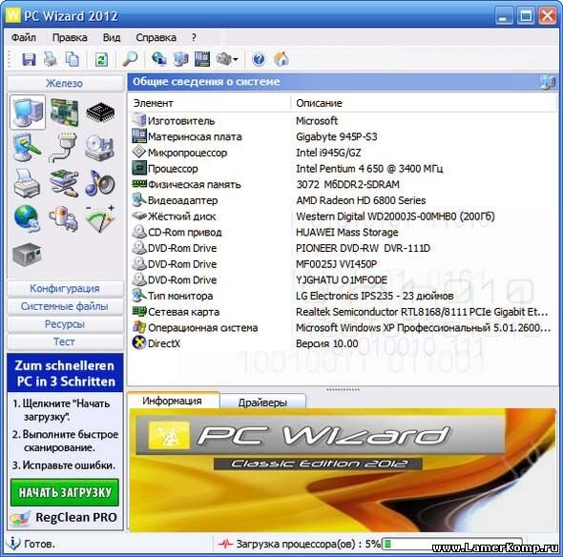Viewport: 563px width, 557px height.
Task: Select the Микропроцессор row
Action: click(343, 153)
